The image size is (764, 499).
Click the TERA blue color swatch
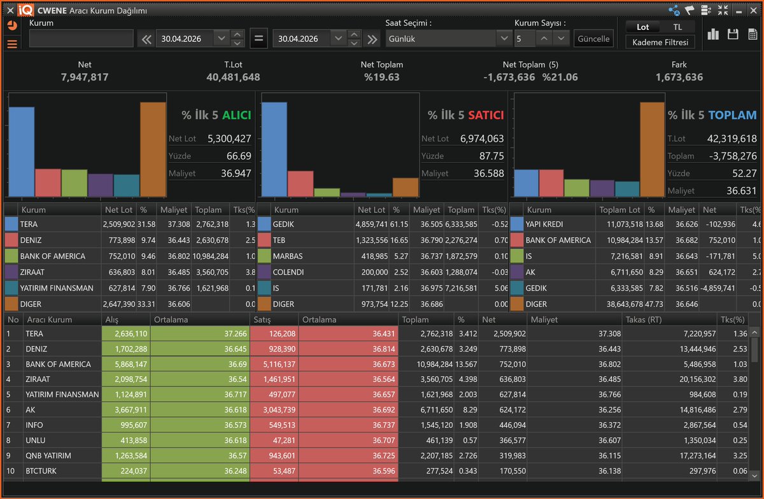(x=11, y=224)
